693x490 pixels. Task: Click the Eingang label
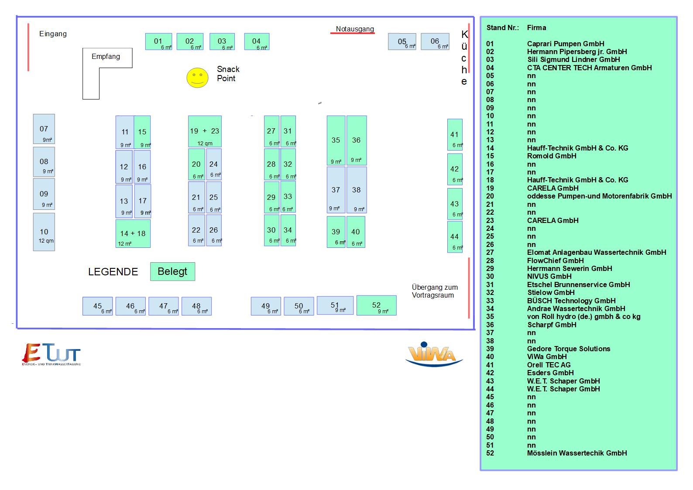click(x=53, y=34)
